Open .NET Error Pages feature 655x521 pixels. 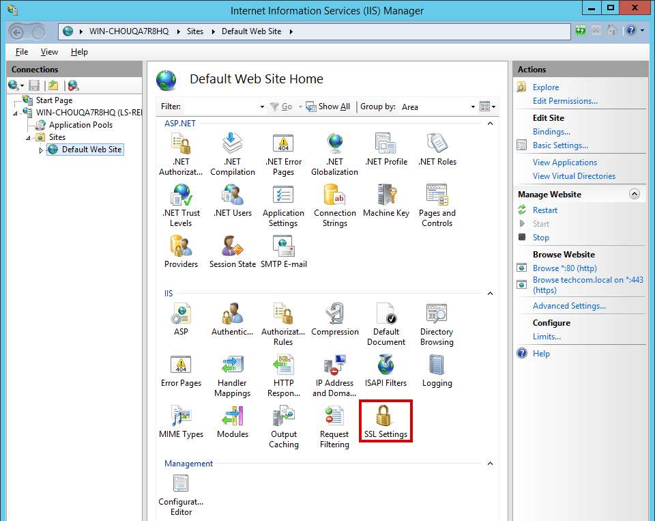[x=284, y=154]
